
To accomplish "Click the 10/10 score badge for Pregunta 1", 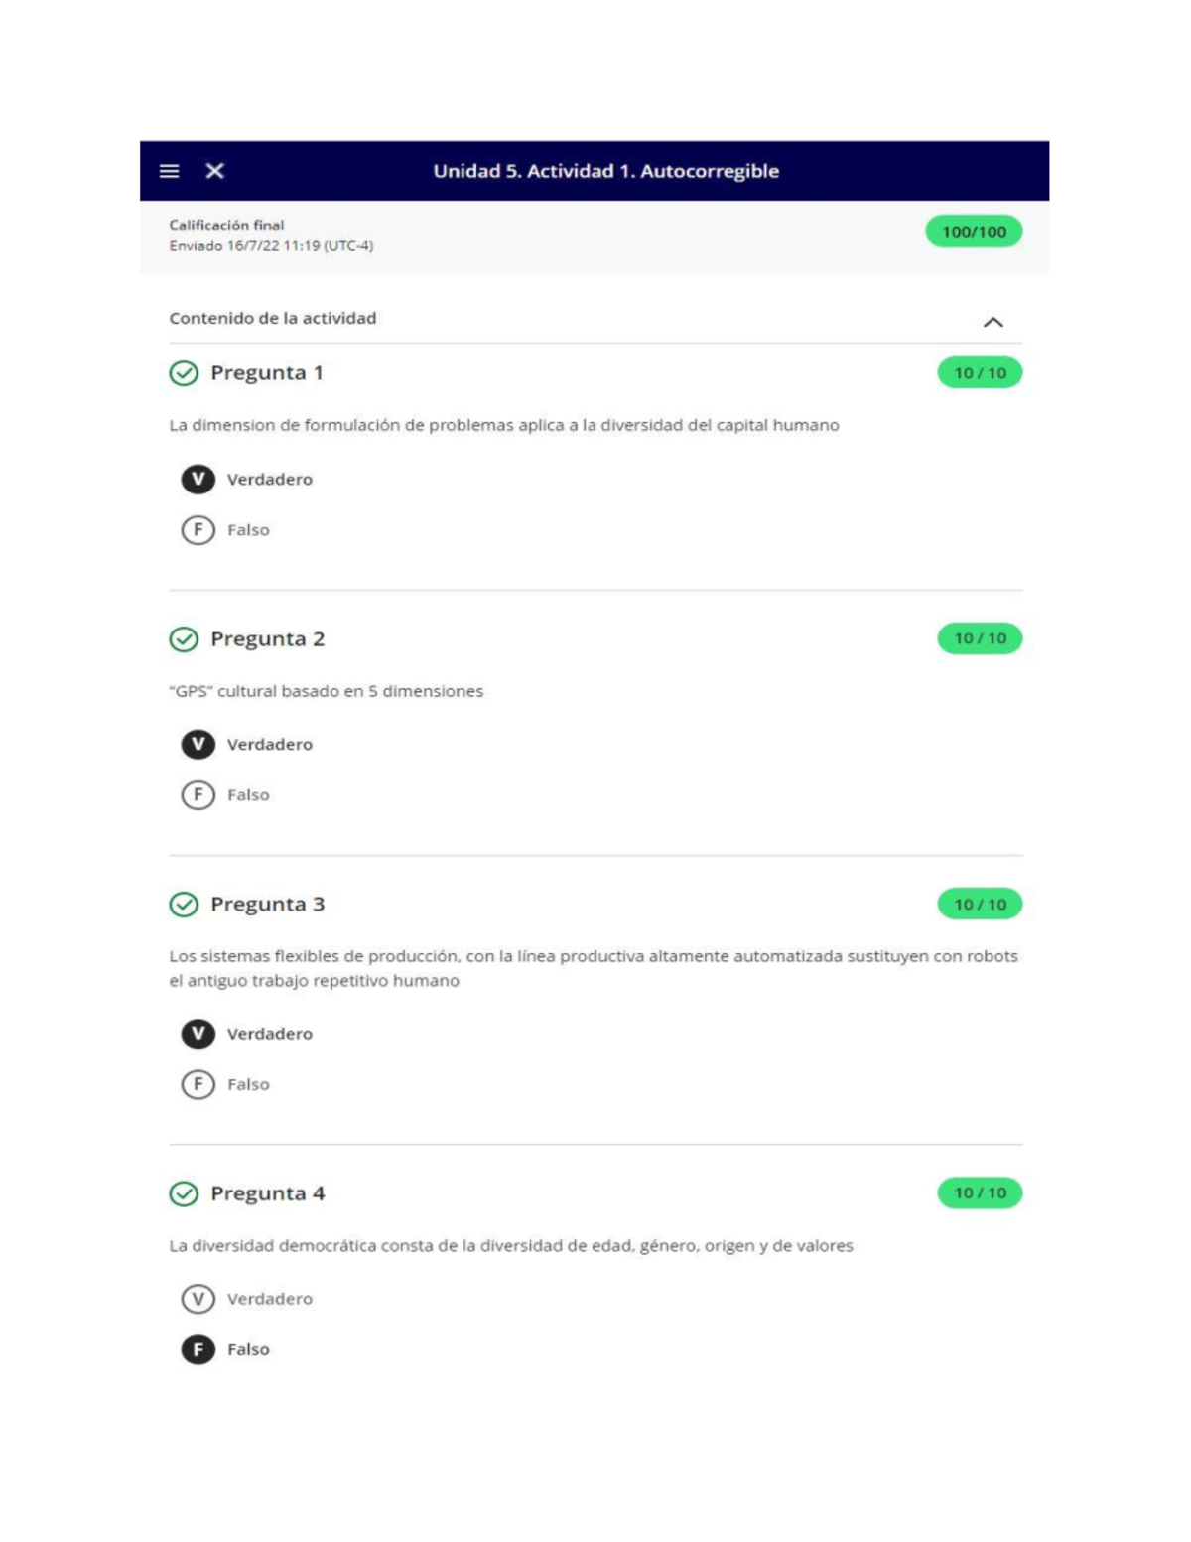I will click(x=980, y=373).
